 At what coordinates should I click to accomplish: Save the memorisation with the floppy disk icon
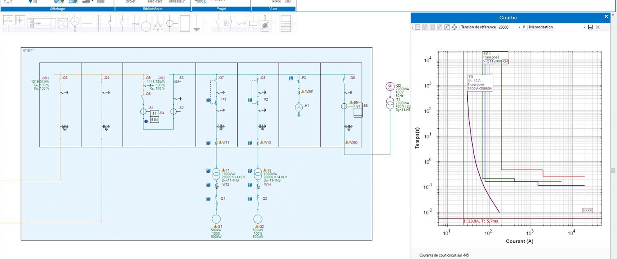pos(590,27)
